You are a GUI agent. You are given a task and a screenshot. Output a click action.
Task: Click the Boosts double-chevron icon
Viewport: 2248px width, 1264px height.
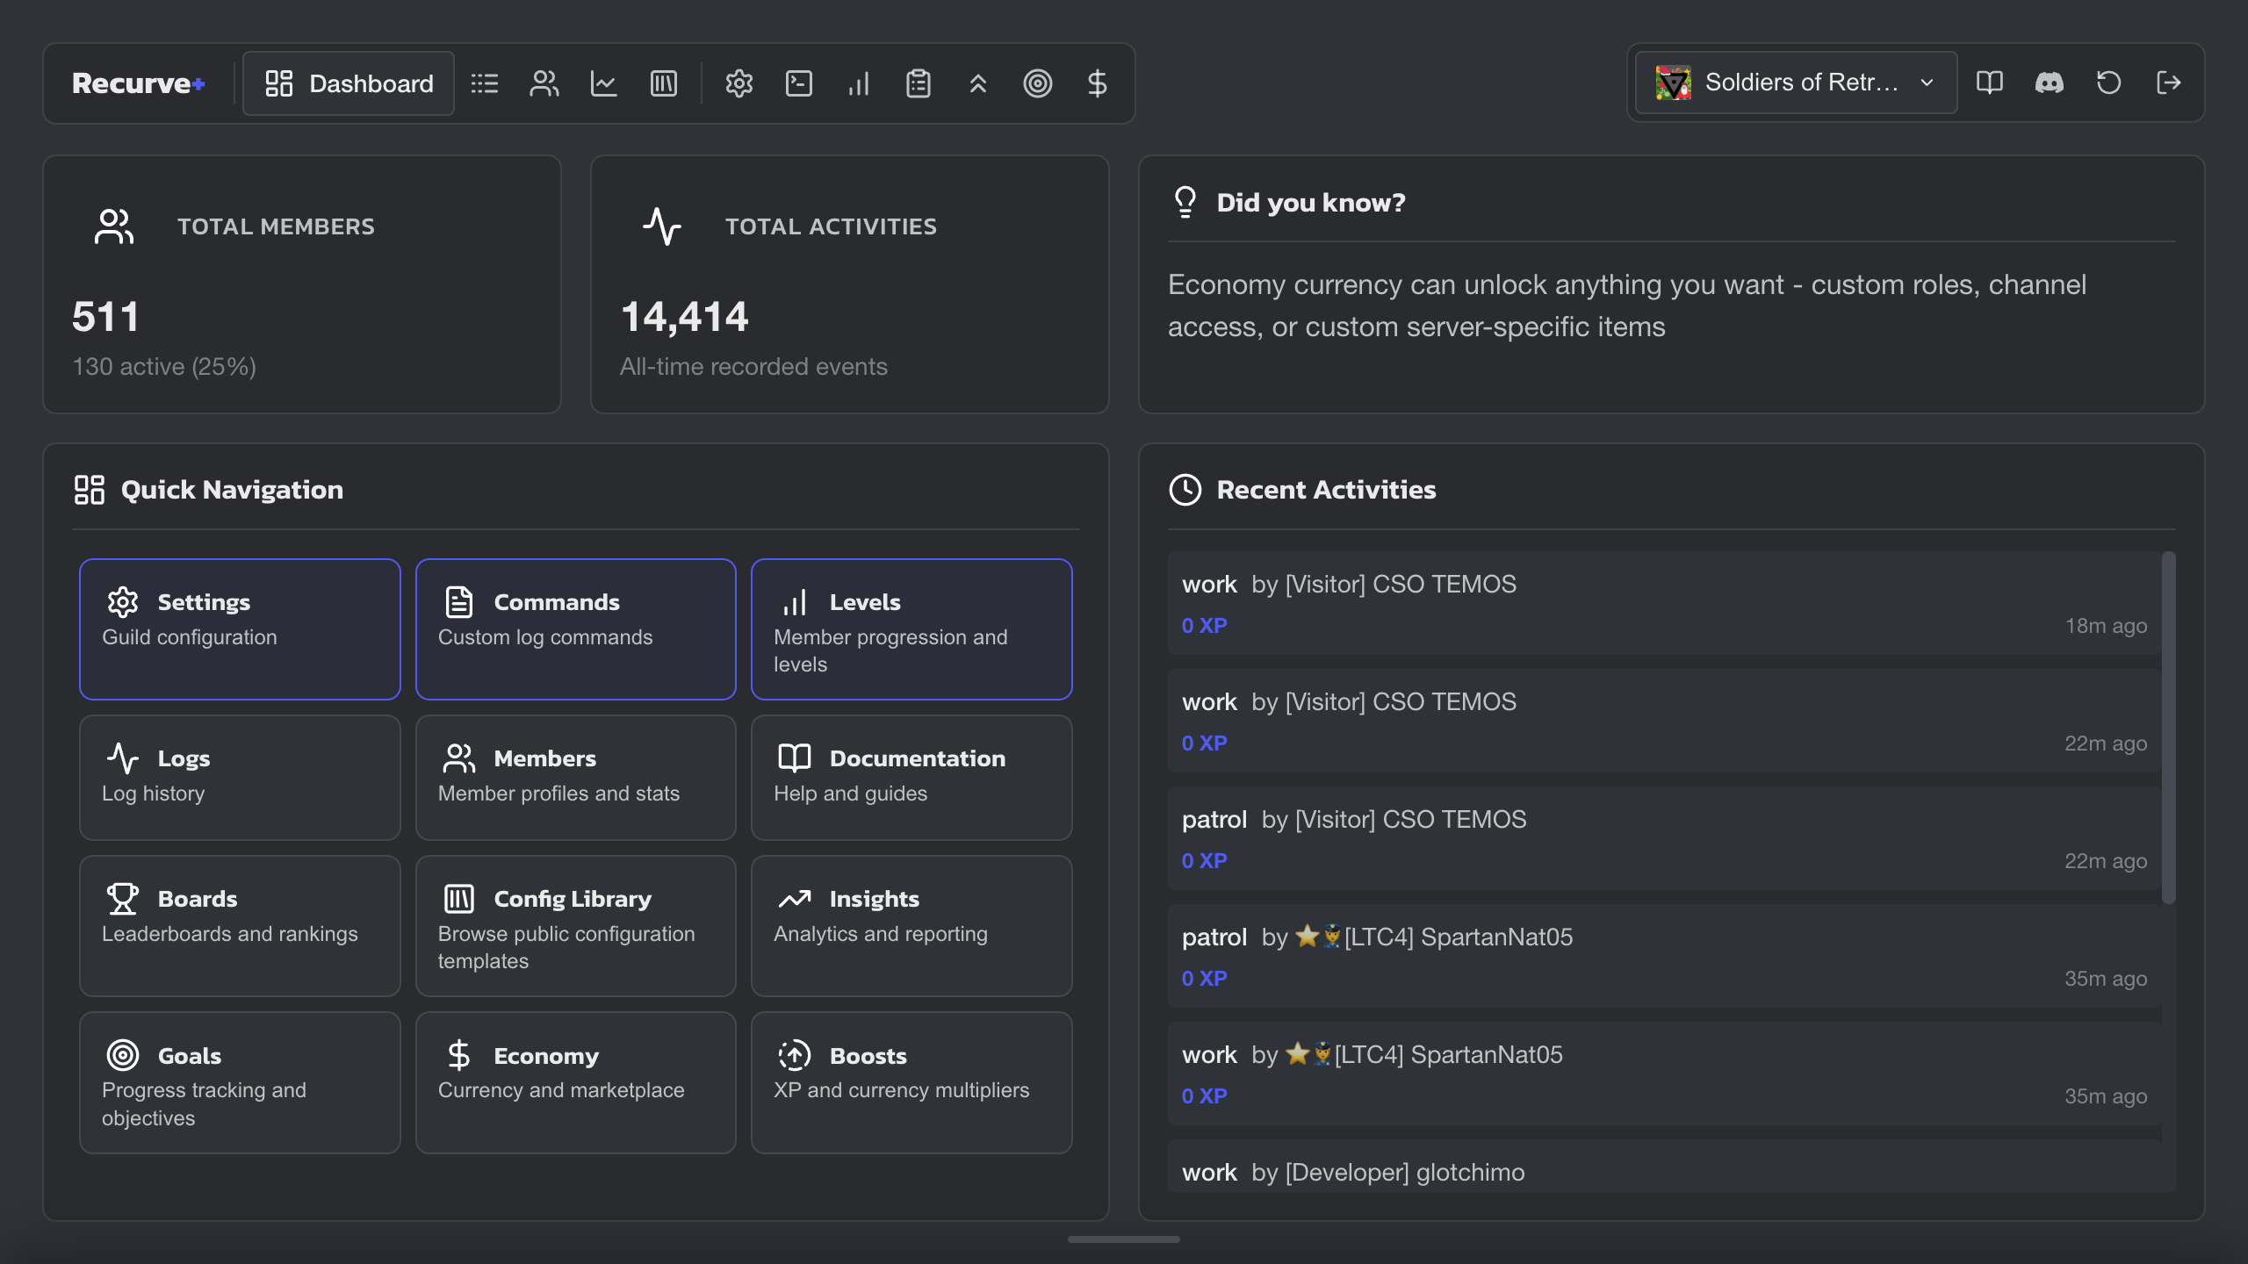(977, 83)
